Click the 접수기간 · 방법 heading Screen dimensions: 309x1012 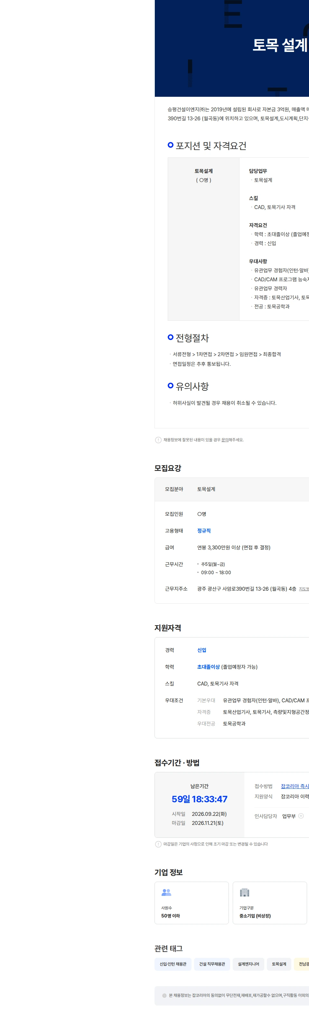pyautogui.click(x=177, y=763)
